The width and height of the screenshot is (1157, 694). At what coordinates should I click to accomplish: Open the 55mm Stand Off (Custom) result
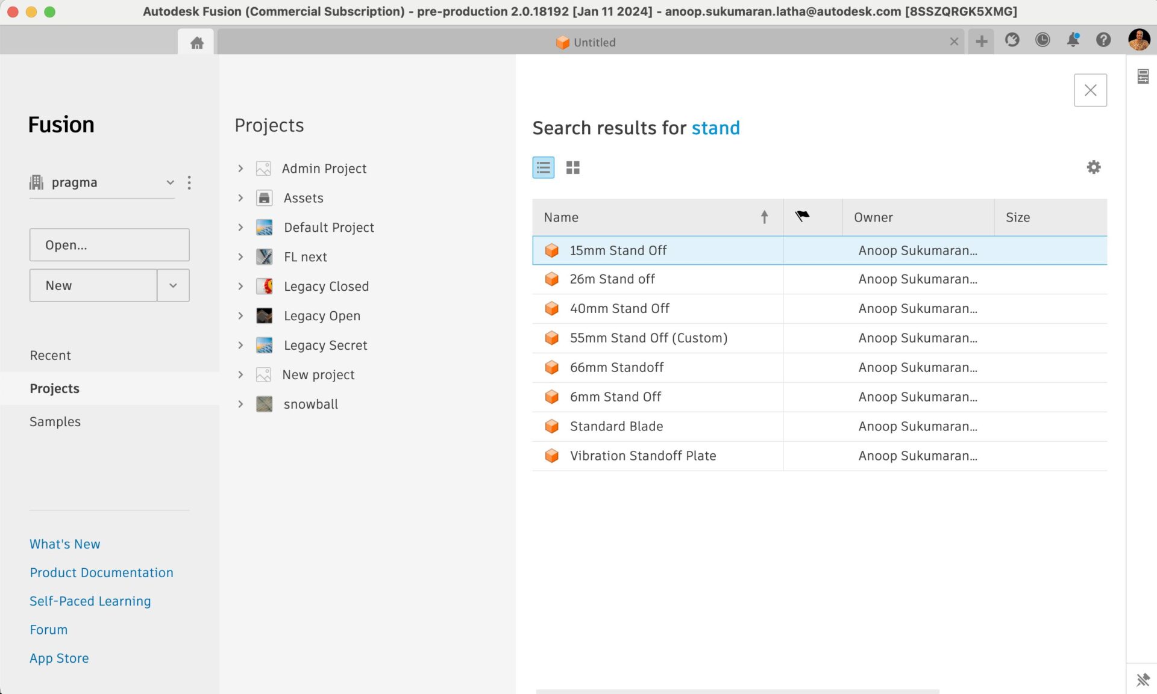(x=648, y=338)
